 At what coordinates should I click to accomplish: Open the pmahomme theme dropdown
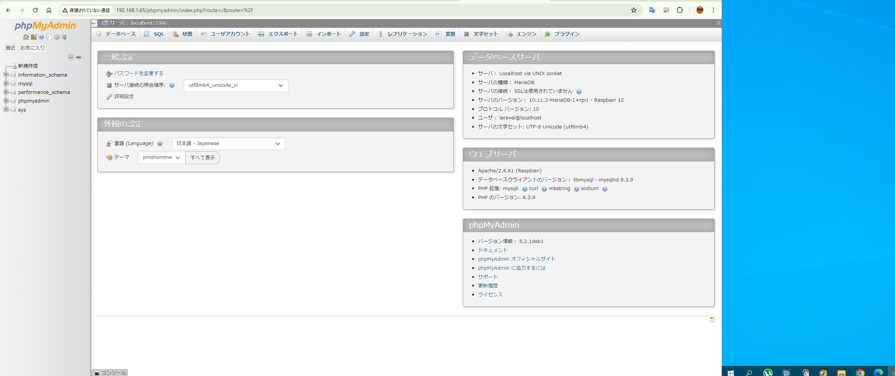click(x=162, y=157)
